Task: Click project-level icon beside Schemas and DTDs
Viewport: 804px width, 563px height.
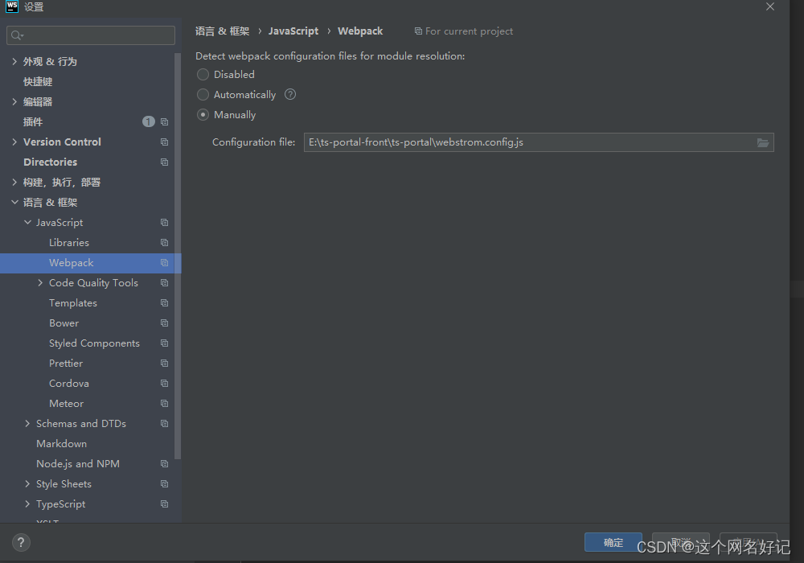Action: click(x=164, y=424)
